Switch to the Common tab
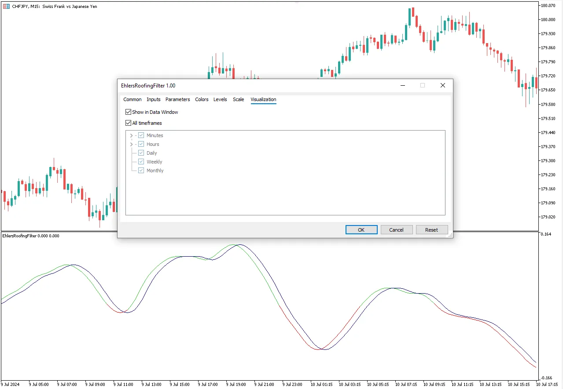The image size is (563, 389). (132, 99)
